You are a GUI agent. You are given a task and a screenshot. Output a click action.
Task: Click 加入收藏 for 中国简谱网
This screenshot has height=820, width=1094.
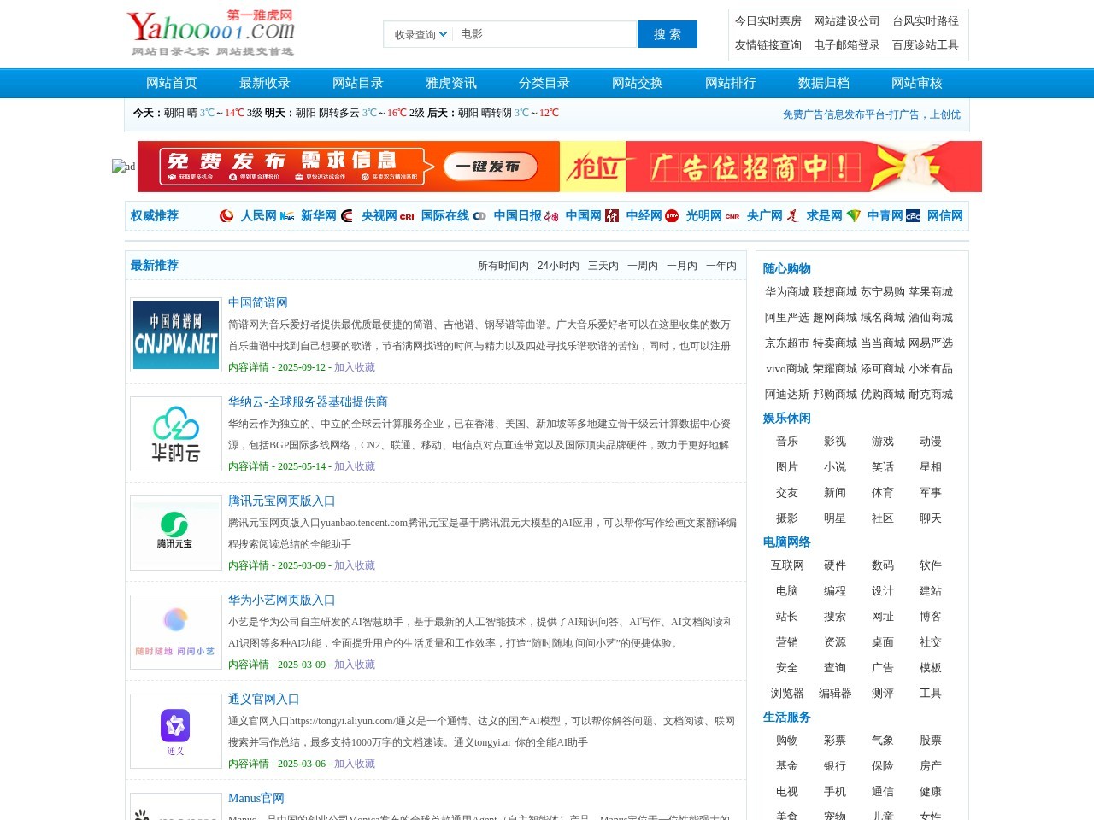click(x=355, y=367)
